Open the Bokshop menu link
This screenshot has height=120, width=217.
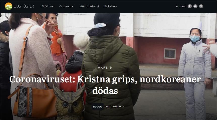(111, 6)
